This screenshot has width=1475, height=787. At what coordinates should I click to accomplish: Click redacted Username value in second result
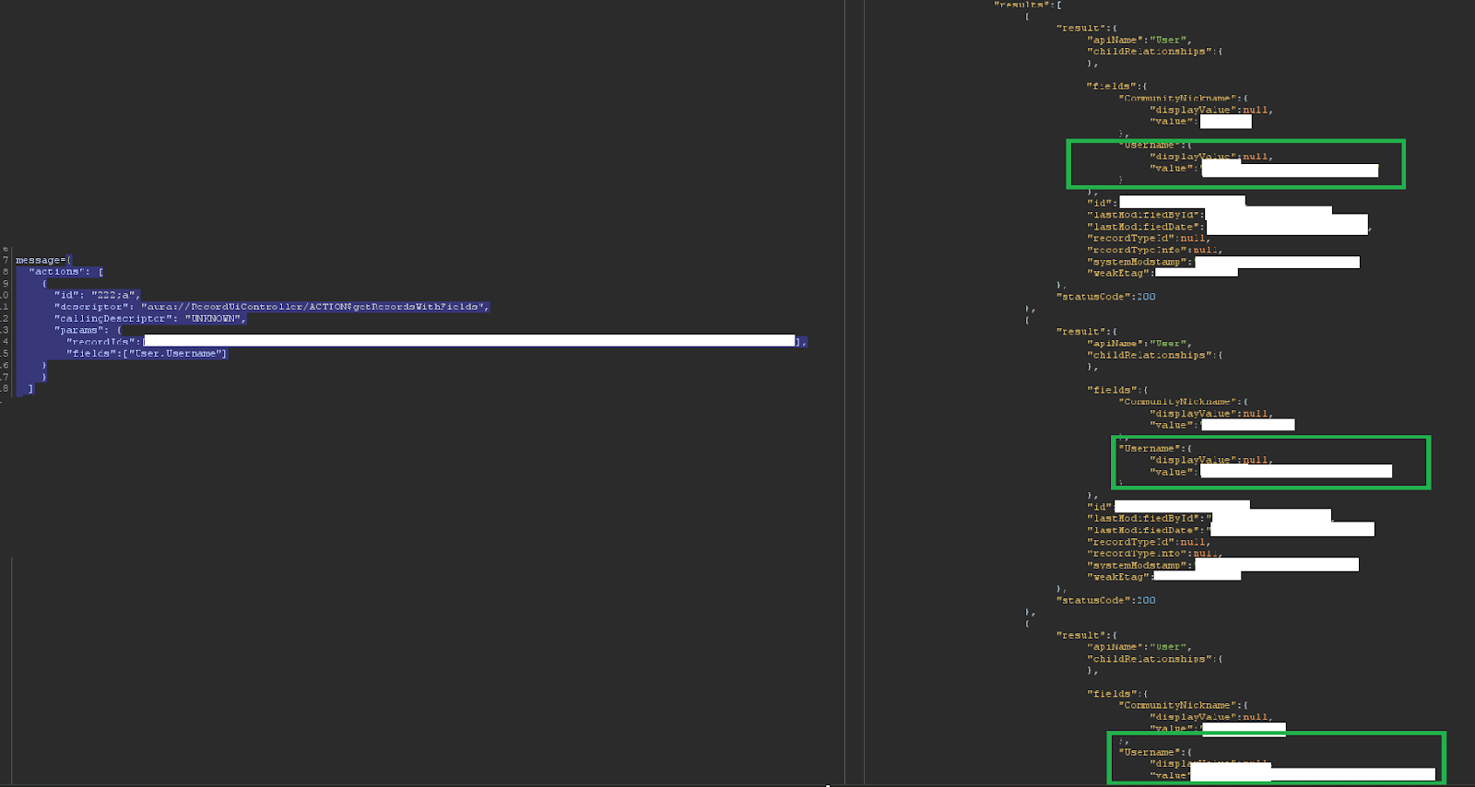click(x=1295, y=471)
